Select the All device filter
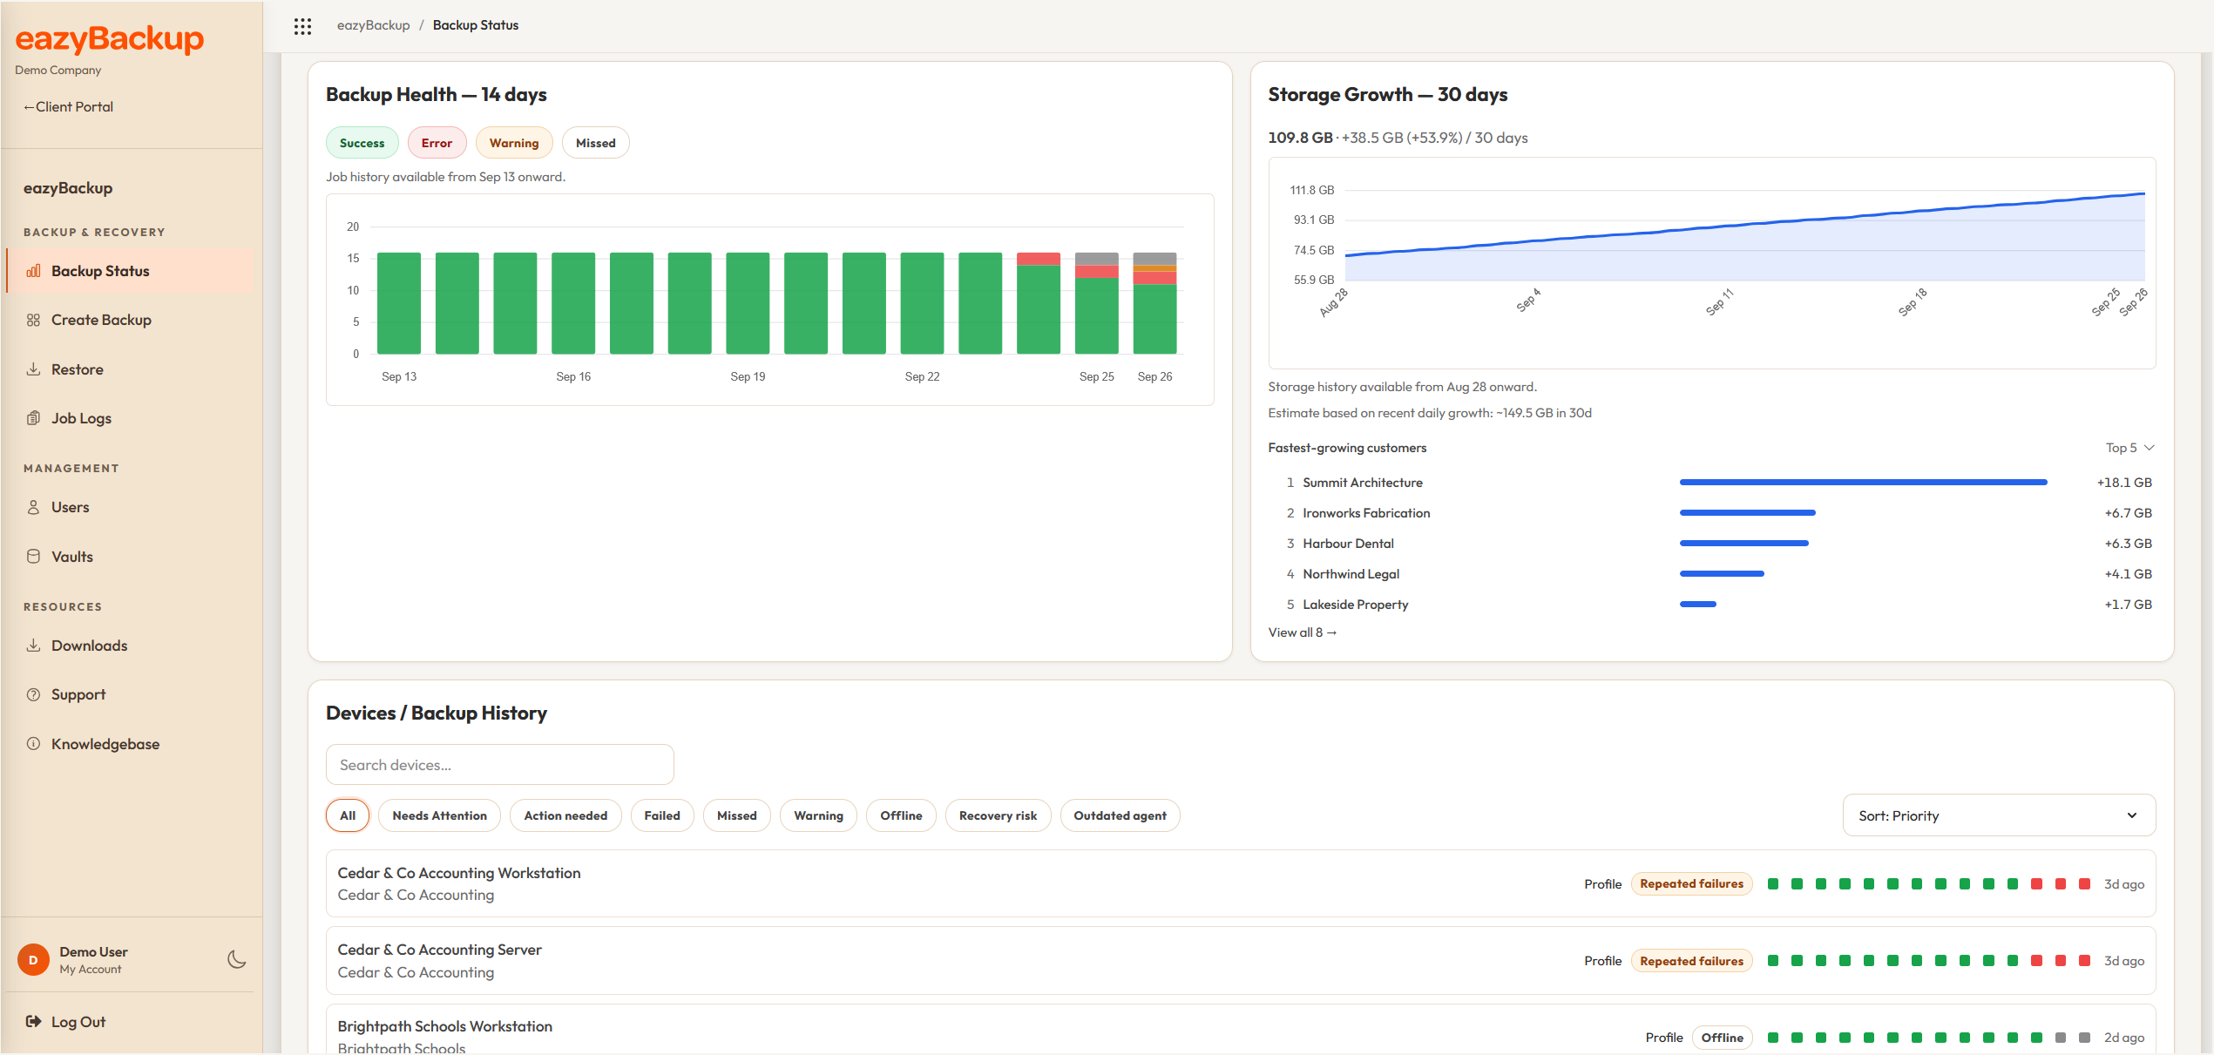The image size is (2214, 1055). click(x=348, y=815)
